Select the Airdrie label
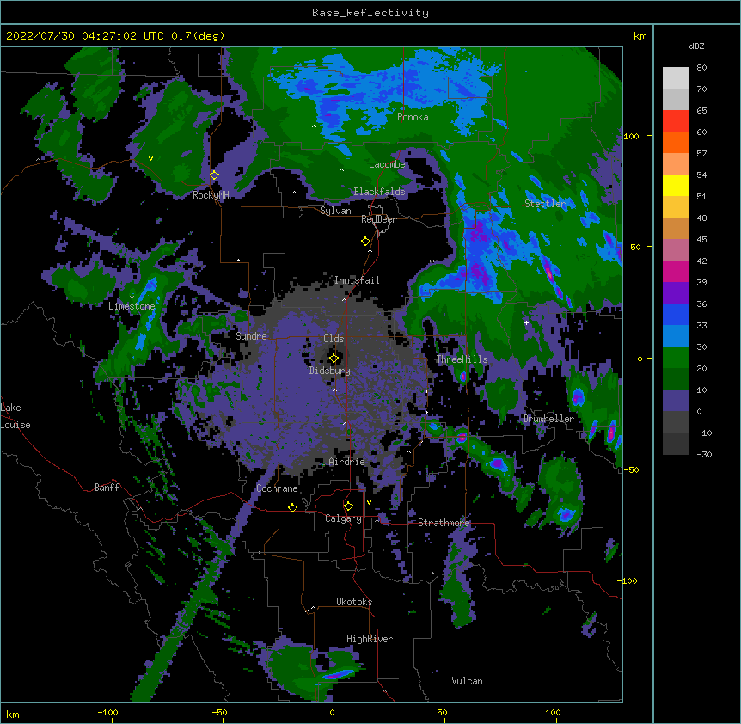The image size is (741, 724). (347, 462)
